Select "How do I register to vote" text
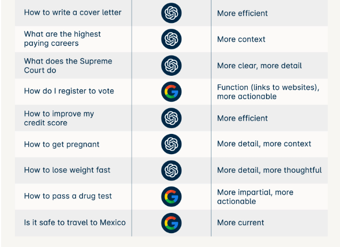 [x=69, y=91]
